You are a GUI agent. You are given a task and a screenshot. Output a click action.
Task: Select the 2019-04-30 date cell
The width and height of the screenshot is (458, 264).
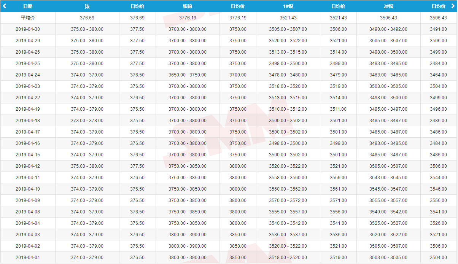[28, 29]
